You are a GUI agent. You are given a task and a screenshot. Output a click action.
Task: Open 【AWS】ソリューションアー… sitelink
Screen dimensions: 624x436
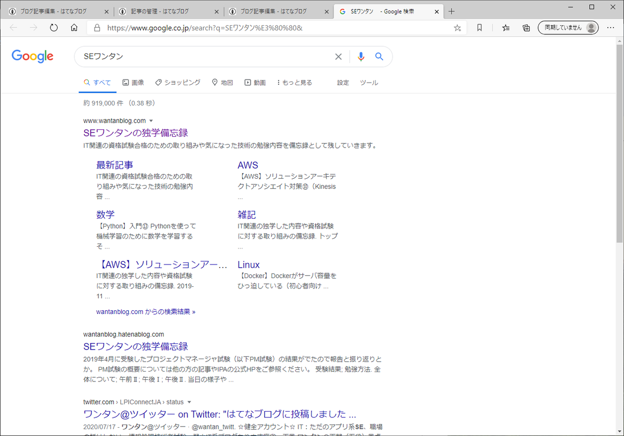pos(162,265)
